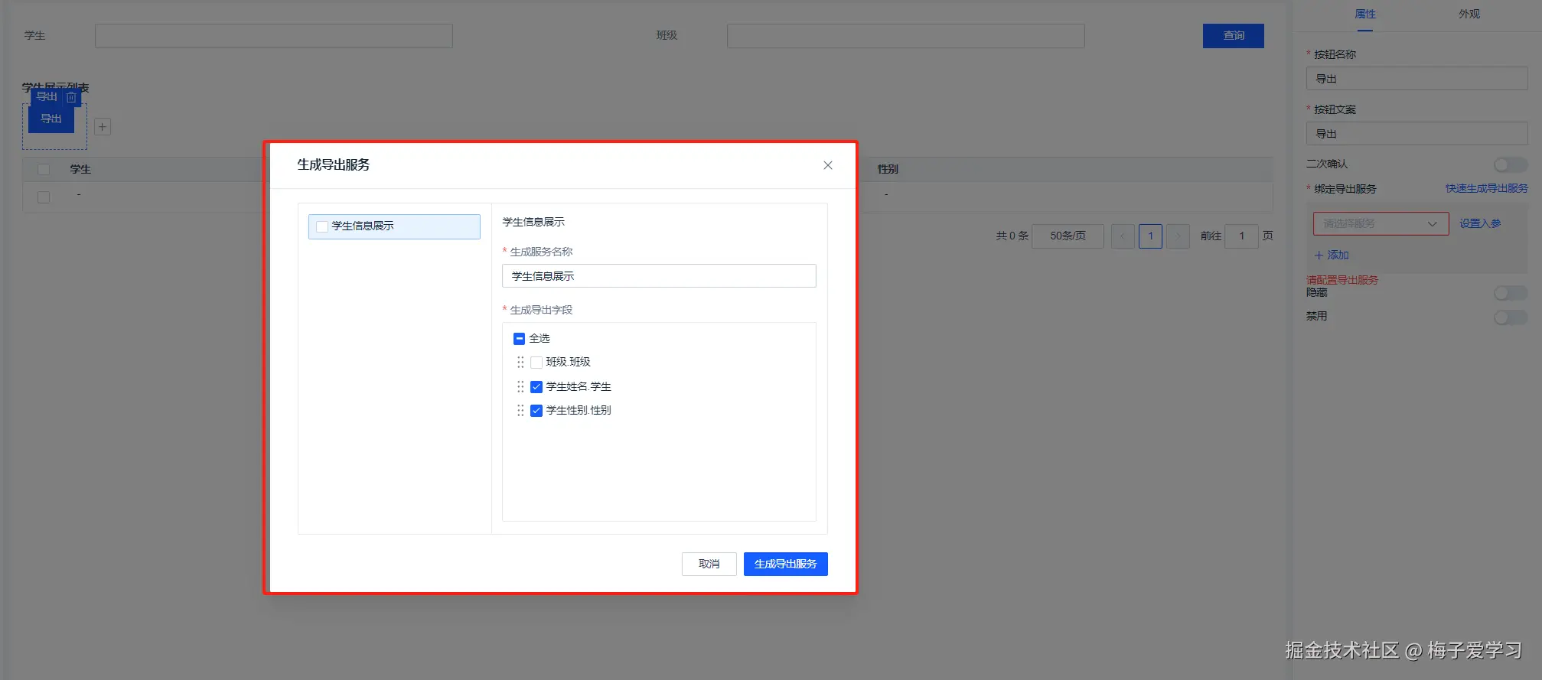
Task: Uncheck the 学生姓名.学生 field checkbox
Action: pos(536,387)
